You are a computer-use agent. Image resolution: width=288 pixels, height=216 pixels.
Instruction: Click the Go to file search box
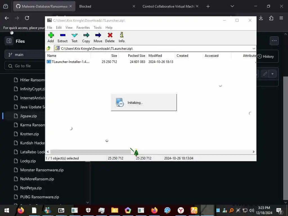click(x=25, y=66)
